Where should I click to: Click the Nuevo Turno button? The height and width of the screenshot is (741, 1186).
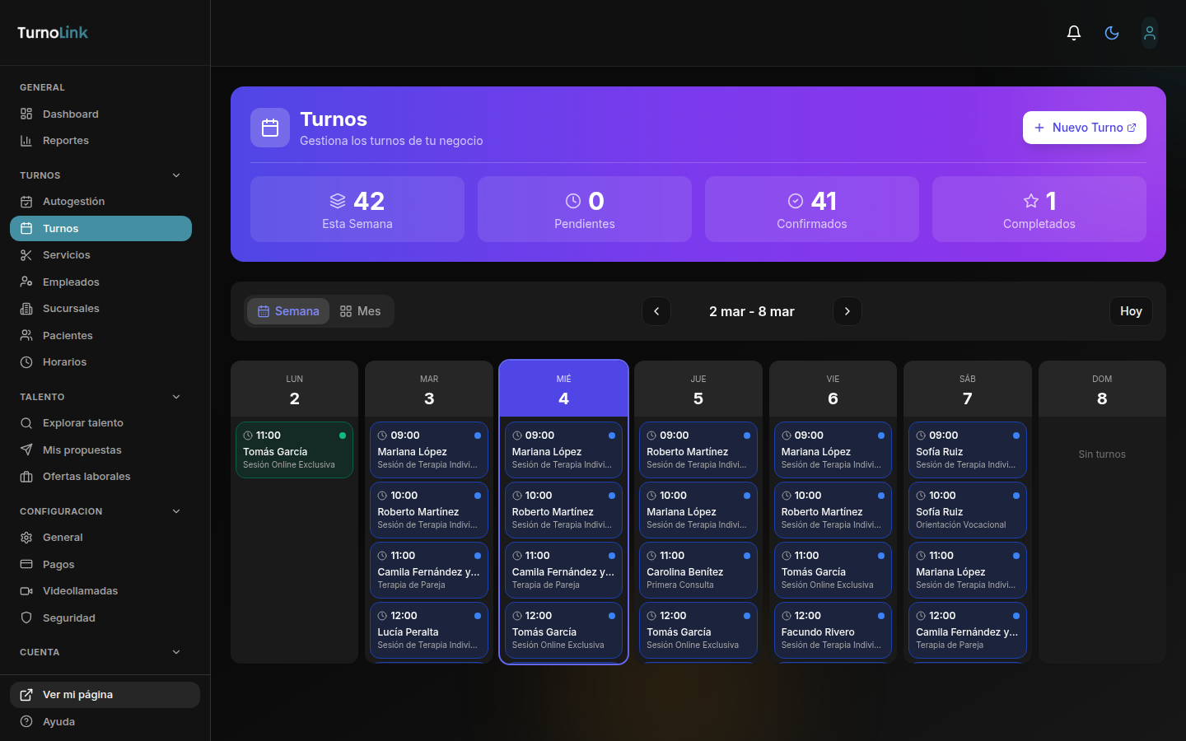1084,128
